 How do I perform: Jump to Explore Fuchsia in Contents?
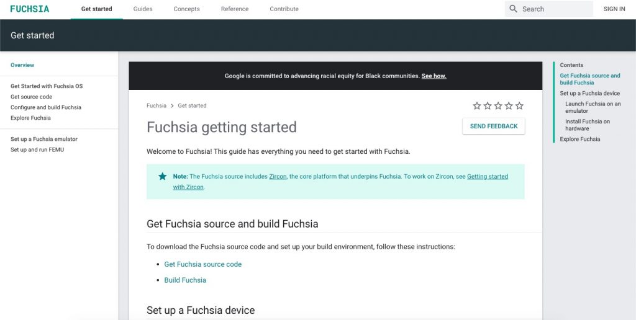580,139
